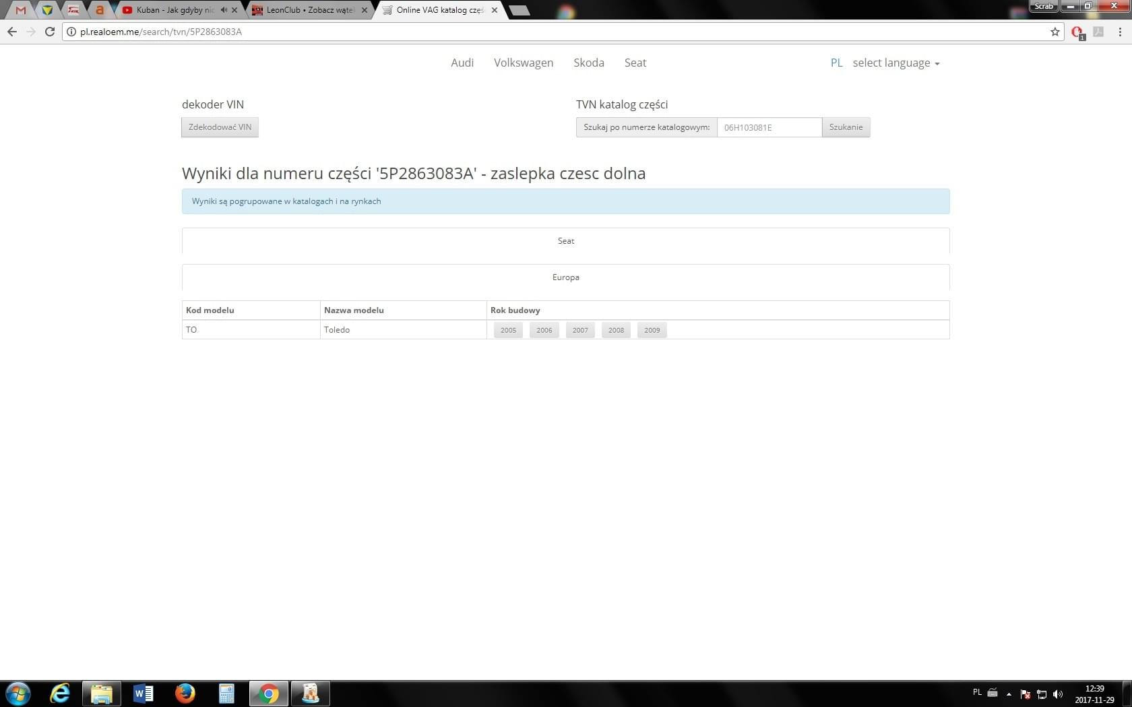Mute audio icon on the Kuban tab
Image resolution: width=1132 pixels, height=707 pixels.
click(x=224, y=10)
